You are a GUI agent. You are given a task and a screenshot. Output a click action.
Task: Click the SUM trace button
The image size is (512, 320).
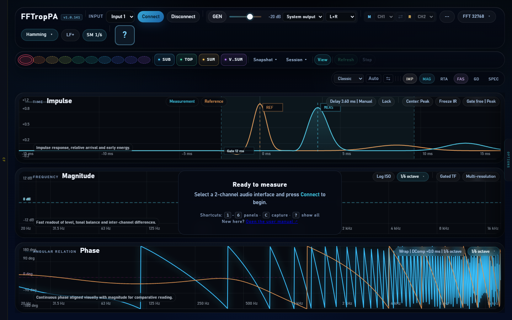coord(209,60)
